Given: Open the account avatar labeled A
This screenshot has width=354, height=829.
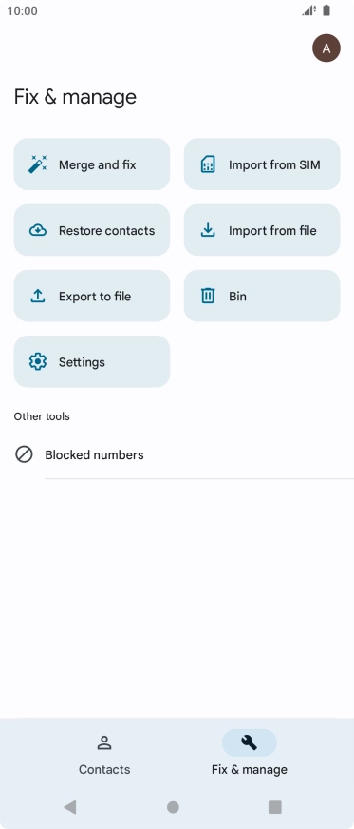Looking at the screenshot, I should [x=326, y=48].
